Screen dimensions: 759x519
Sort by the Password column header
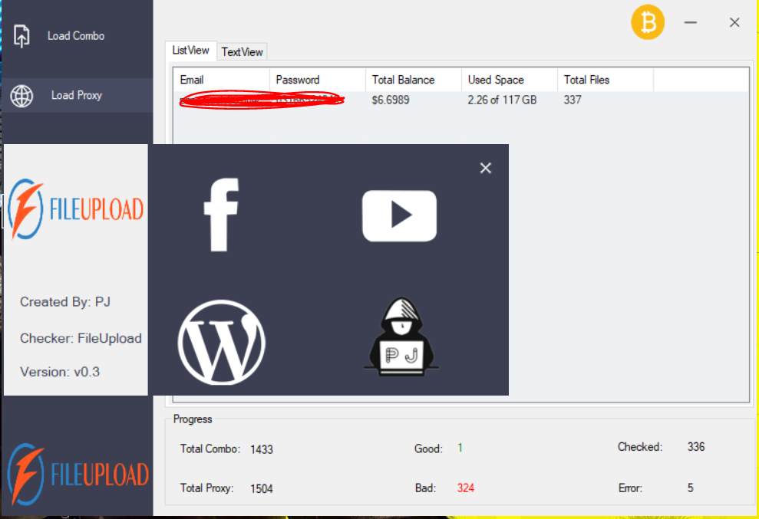[x=317, y=80]
